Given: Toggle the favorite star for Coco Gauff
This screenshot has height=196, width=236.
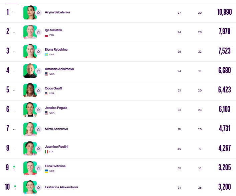Looking at the screenshot, I should pos(38,90).
